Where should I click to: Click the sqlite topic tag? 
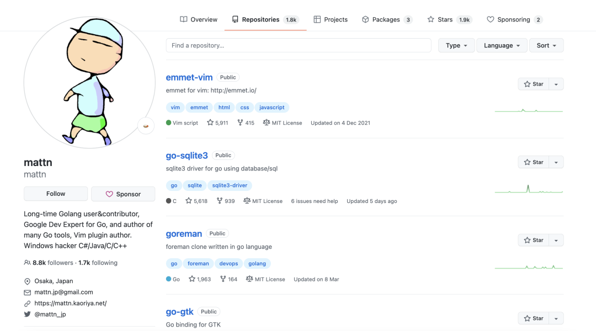pyautogui.click(x=195, y=185)
